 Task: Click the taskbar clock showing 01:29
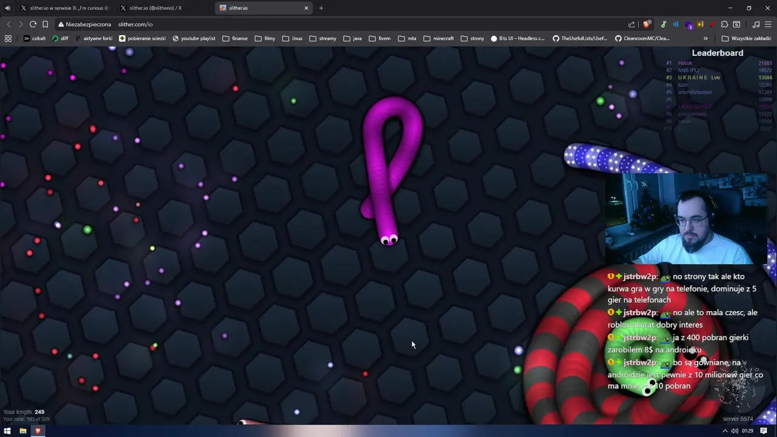pos(747,431)
